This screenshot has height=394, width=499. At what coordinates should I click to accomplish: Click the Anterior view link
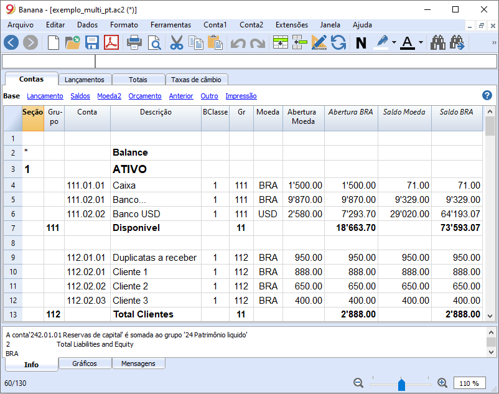click(181, 96)
